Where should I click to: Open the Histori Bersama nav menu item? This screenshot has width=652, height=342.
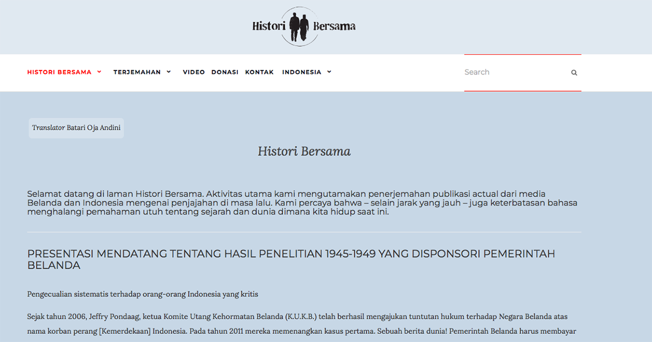(59, 72)
